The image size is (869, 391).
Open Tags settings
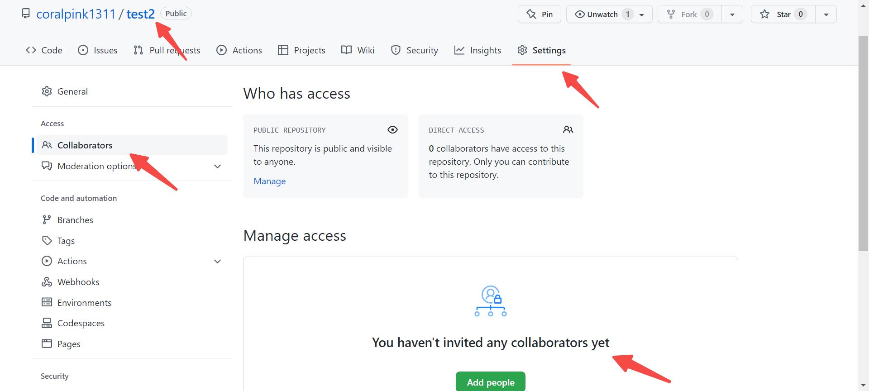[132, 241]
